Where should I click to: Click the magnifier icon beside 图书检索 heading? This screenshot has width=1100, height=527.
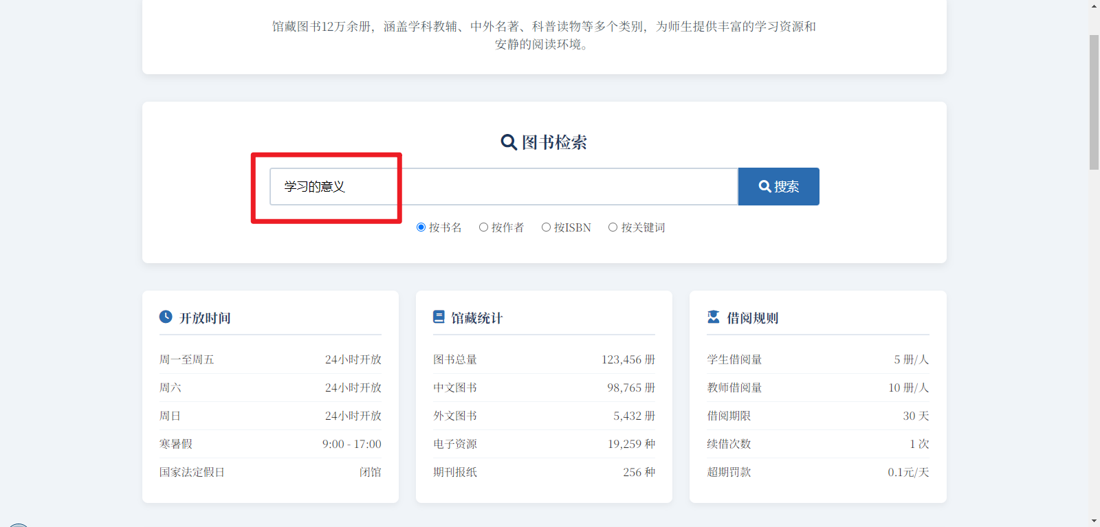click(508, 142)
